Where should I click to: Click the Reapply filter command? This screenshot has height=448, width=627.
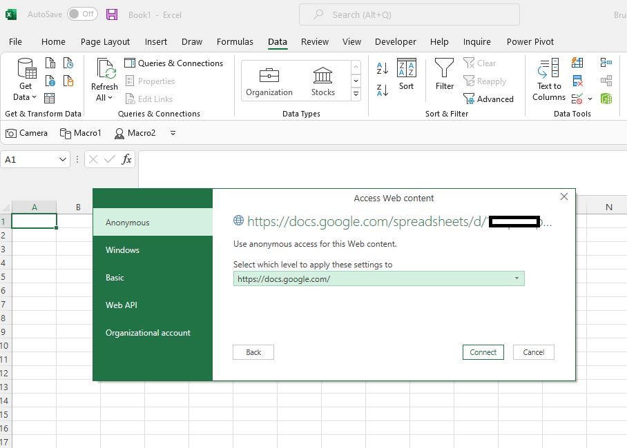485,81
